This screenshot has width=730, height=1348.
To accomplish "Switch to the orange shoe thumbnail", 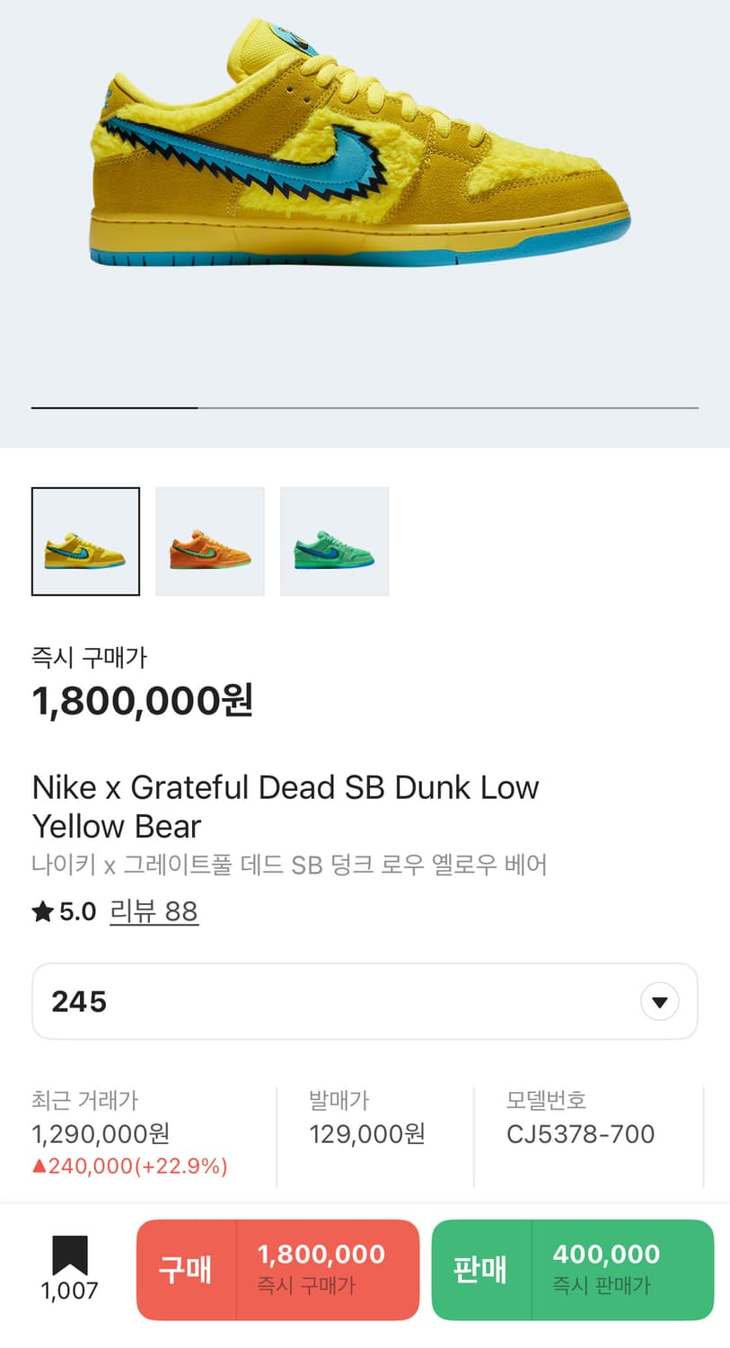I will (210, 541).
